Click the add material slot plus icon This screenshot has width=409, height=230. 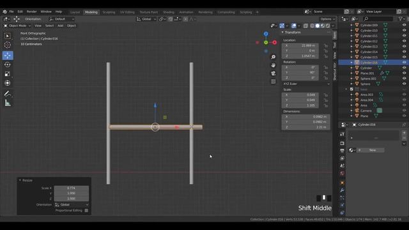pyautogui.click(x=404, y=133)
